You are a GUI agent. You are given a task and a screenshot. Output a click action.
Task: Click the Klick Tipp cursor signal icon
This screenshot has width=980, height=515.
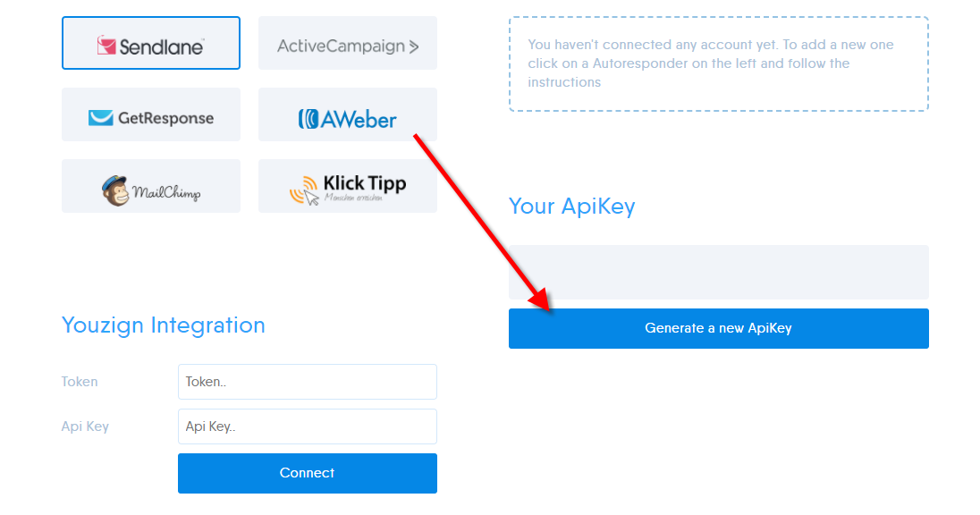click(x=304, y=190)
